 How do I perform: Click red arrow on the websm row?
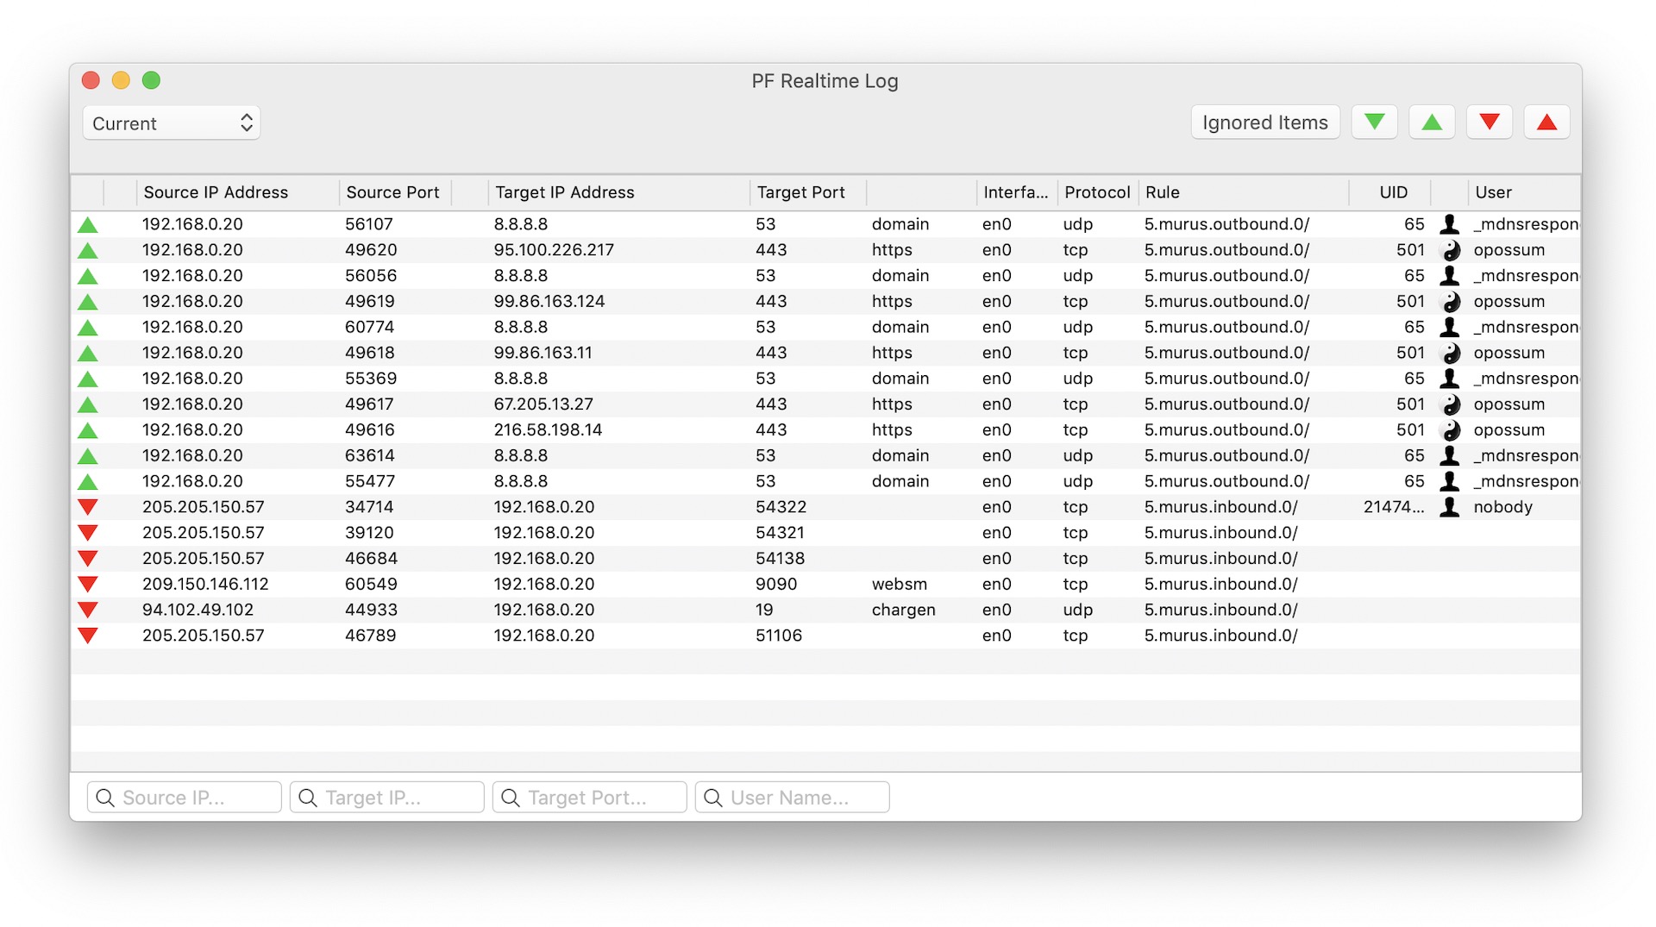tap(88, 584)
